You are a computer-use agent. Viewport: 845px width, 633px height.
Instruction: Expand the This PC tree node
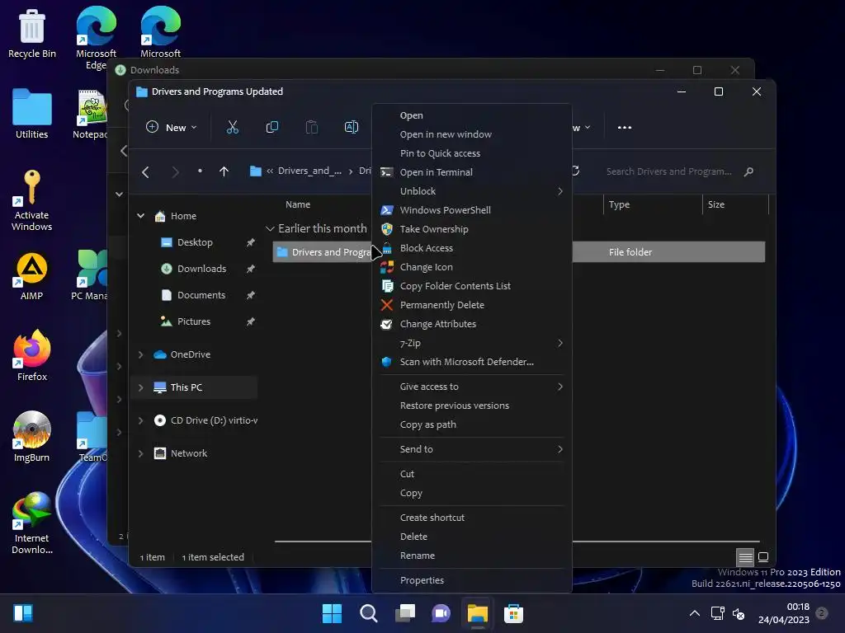click(140, 387)
